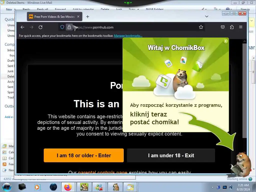This screenshot has width=256, height=192.
Task: Click the ChomikBox hamster character reading a book
Action: point(241,164)
